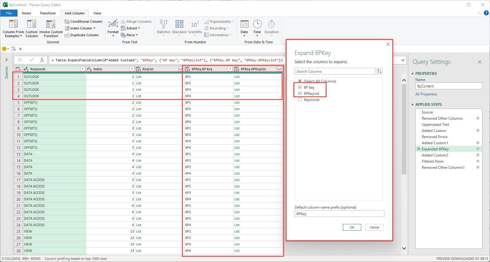
Task: Click OK in Expand 6PKey dialog
Action: 352,227
